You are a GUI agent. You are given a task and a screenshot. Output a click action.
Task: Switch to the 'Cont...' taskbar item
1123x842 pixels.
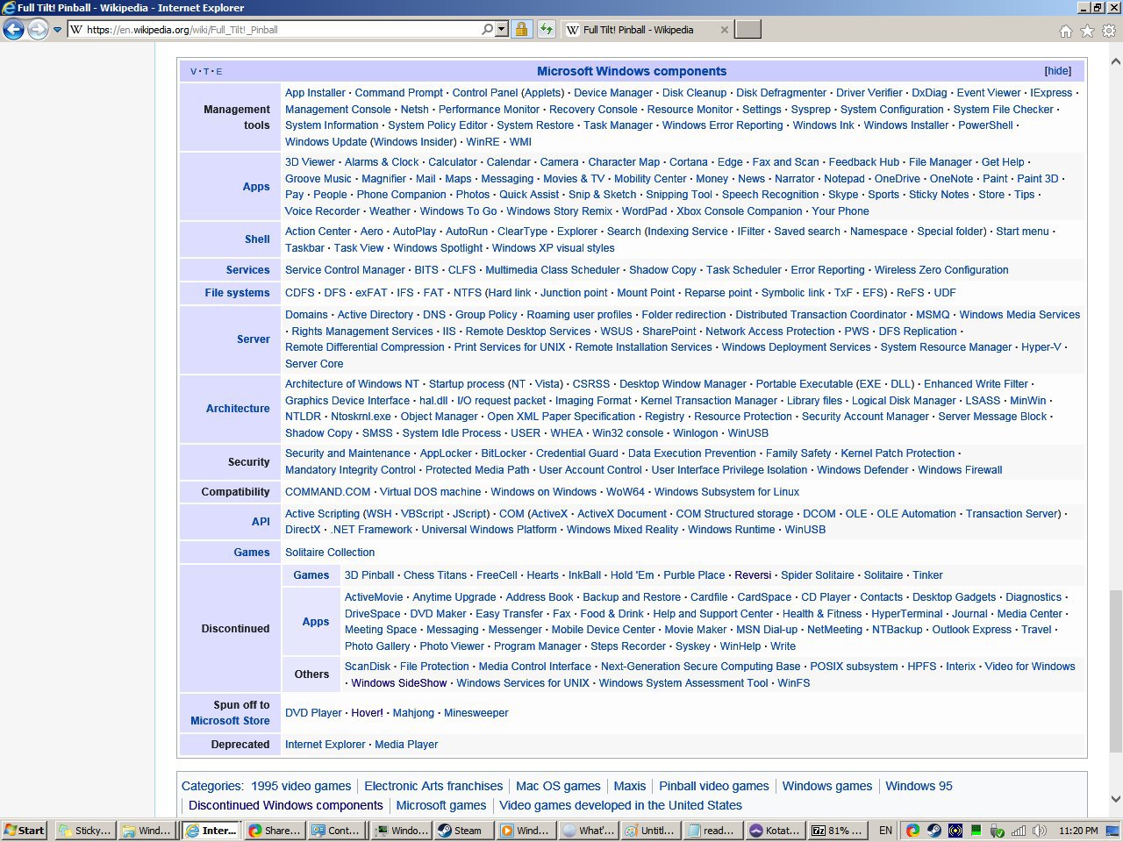coord(336,831)
